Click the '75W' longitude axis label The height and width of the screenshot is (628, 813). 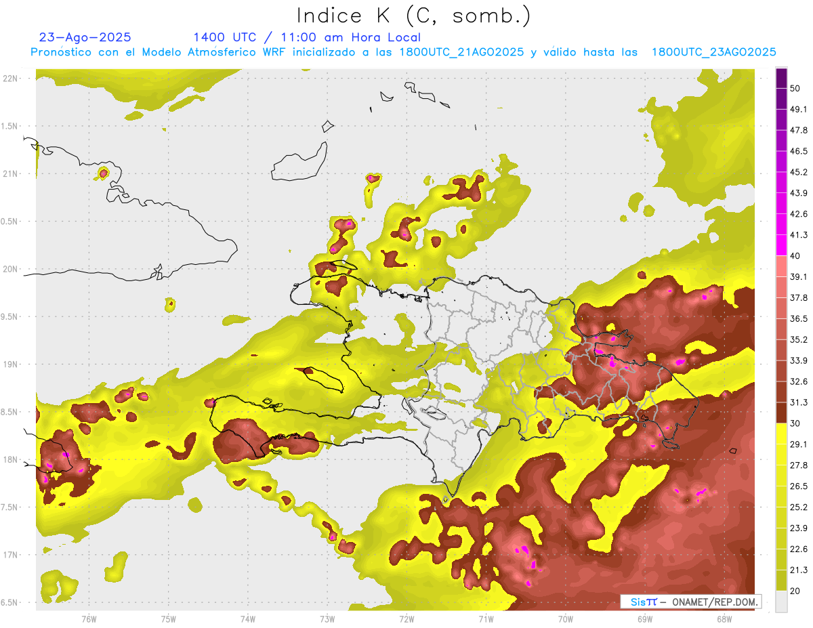(x=169, y=619)
